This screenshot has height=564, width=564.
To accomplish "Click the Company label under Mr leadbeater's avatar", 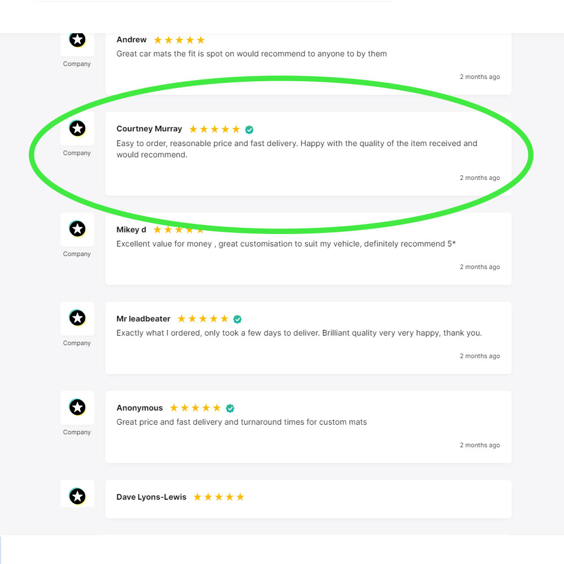I will click(77, 343).
